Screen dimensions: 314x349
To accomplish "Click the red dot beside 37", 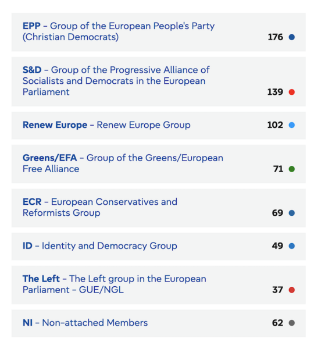I will [291, 290].
